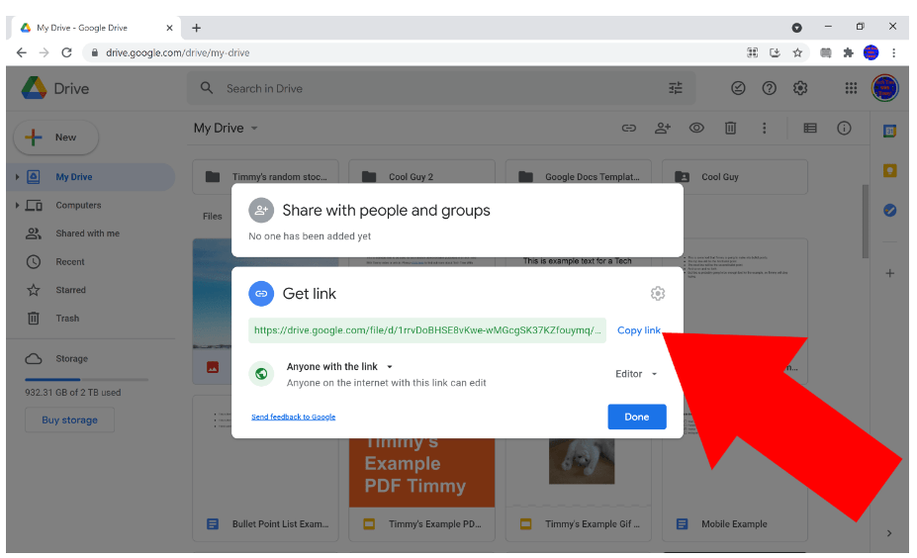Click the Remove trash can toolbar icon
Viewport: 917px width, 558px height.
tap(730, 128)
